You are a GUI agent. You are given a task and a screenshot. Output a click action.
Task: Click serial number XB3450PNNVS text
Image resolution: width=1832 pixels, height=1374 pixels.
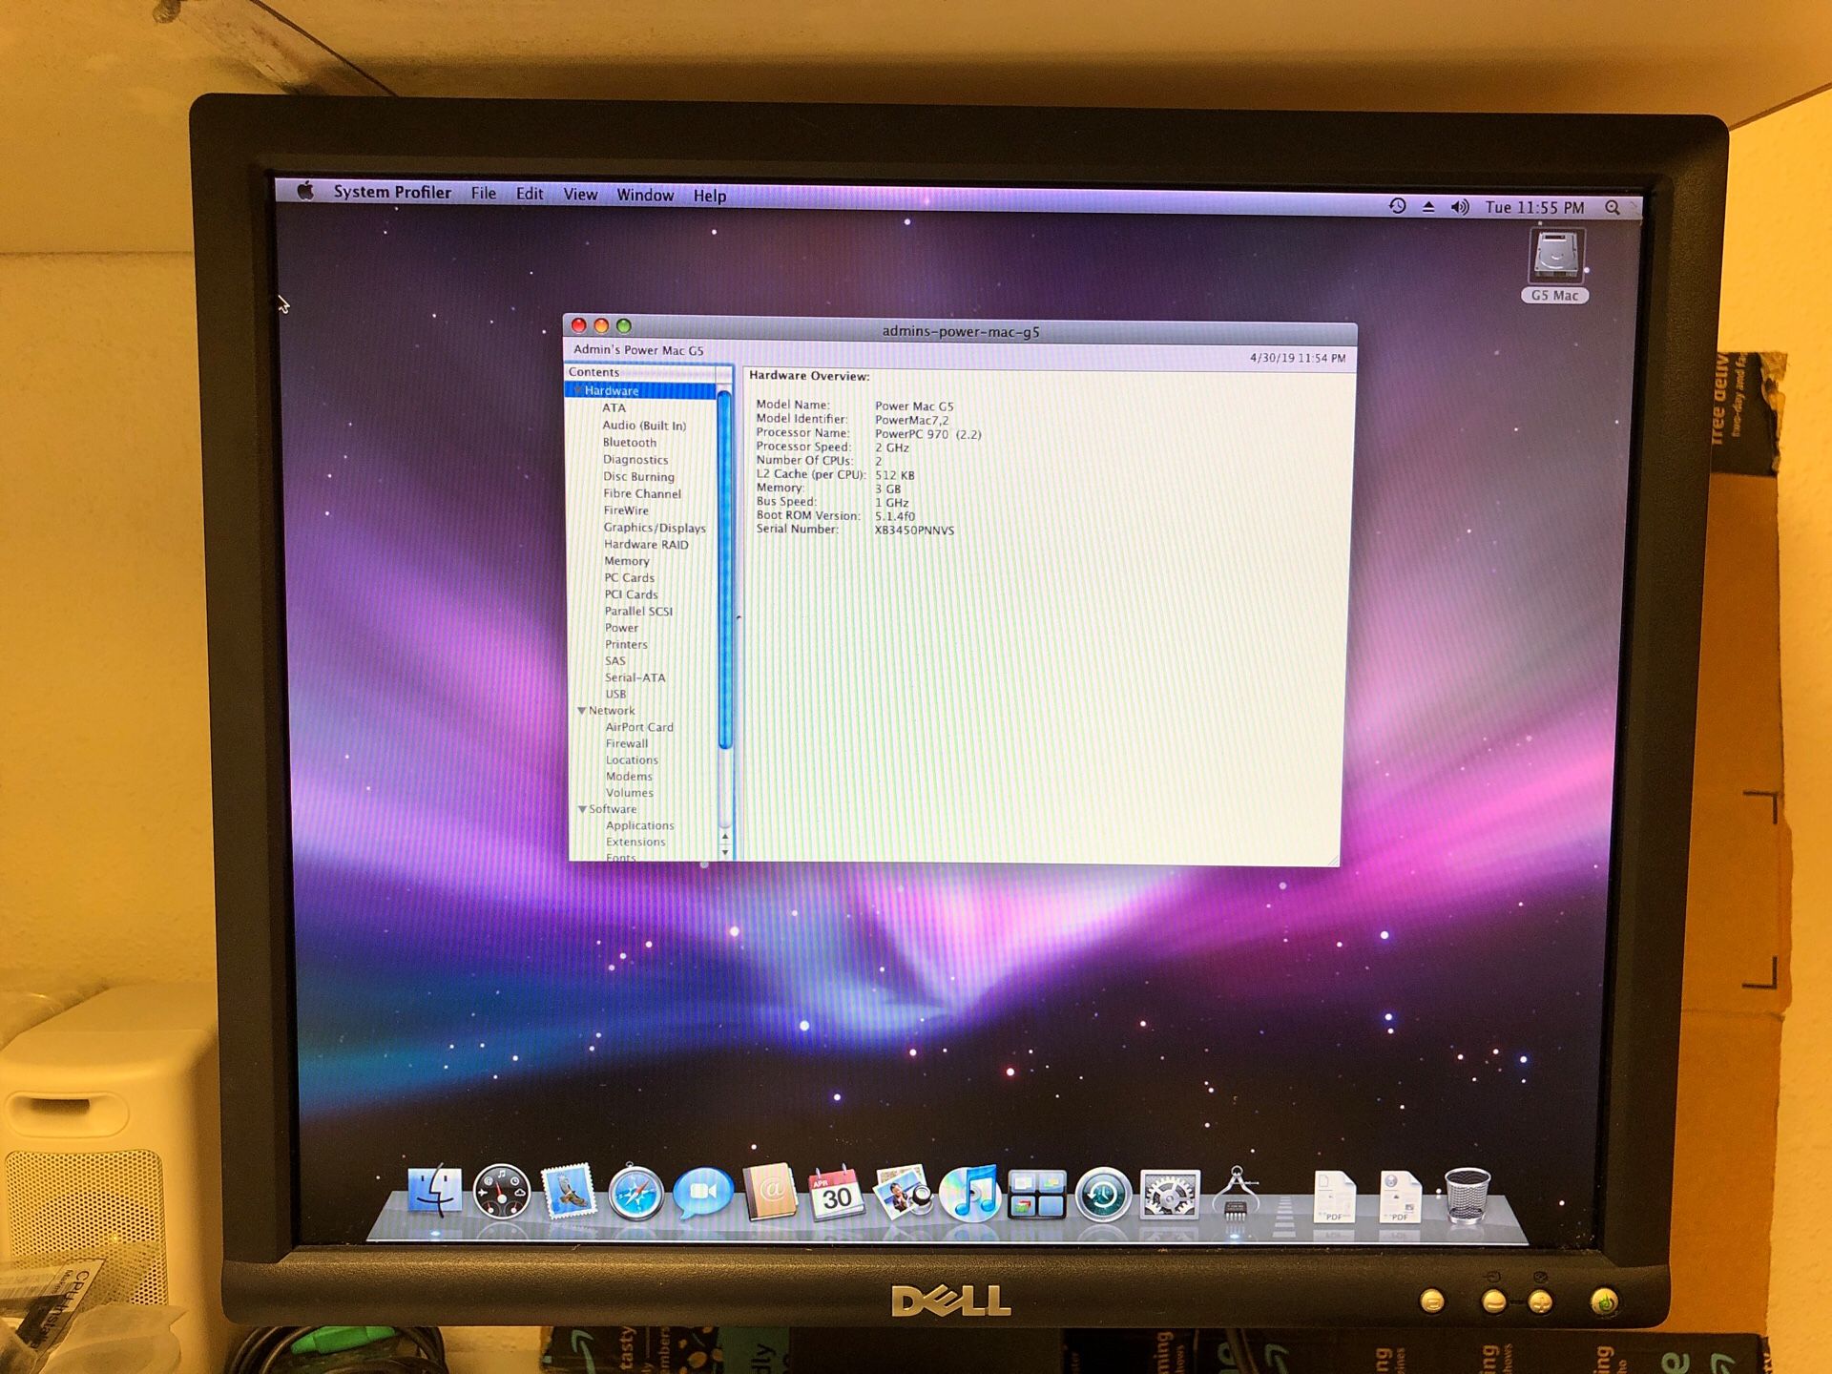pyautogui.click(x=914, y=531)
